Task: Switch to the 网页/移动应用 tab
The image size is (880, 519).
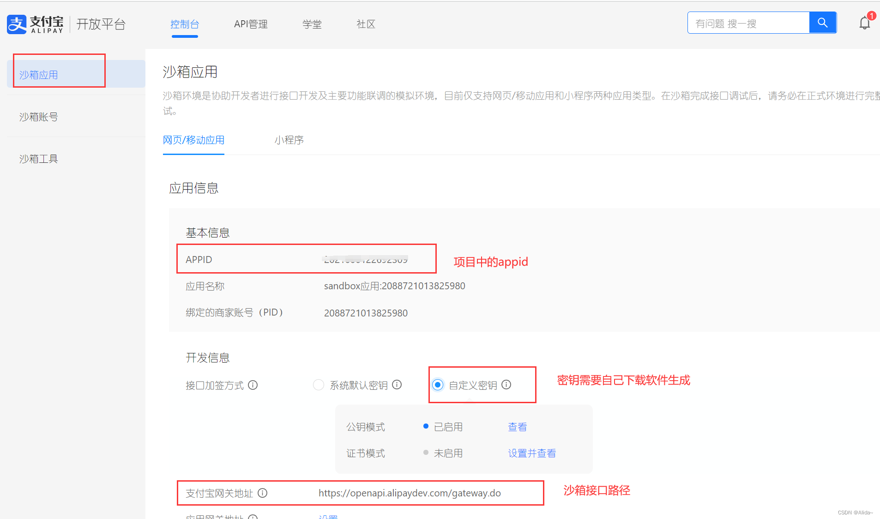Action: 193,140
